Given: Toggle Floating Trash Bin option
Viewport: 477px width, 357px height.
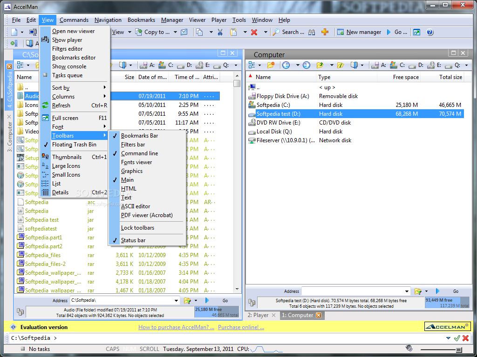Looking at the screenshot, I should (x=75, y=145).
